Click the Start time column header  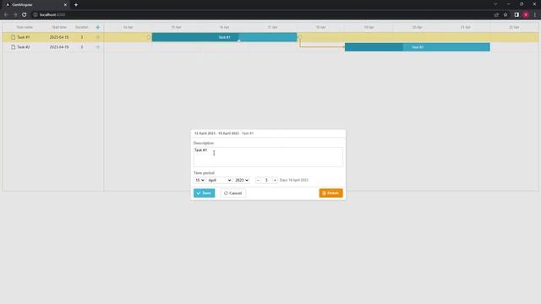click(59, 27)
